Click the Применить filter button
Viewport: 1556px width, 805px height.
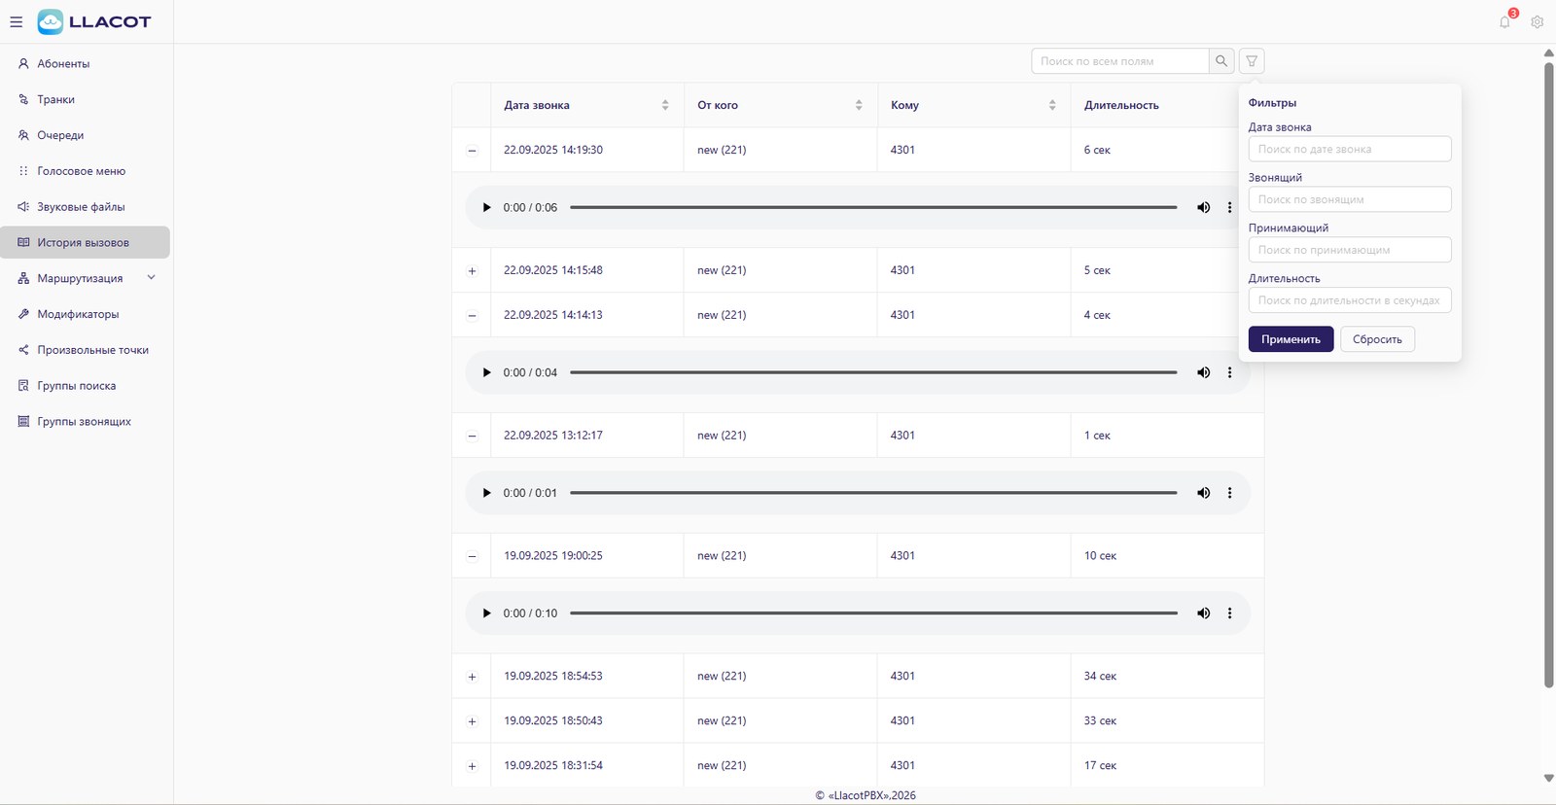(x=1291, y=339)
